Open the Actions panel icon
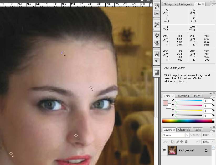The image size is (216, 165). (157, 13)
